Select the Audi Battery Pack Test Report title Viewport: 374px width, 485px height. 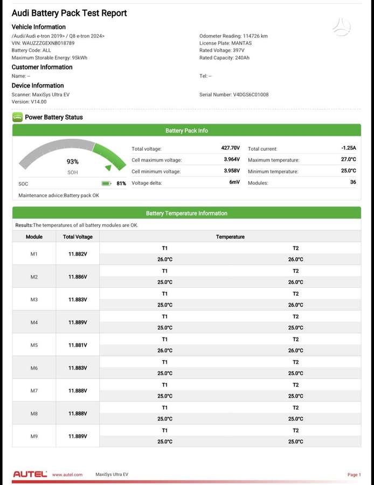coord(70,13)
